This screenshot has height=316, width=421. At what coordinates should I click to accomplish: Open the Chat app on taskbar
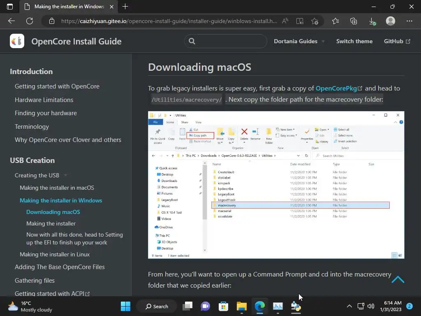(x=206, y=306)
